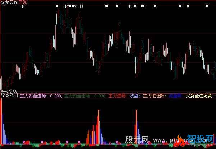Click the 大资金进场黄 indicator label
The height and width of the screenshot is (149, 216).
coord(199,96)
